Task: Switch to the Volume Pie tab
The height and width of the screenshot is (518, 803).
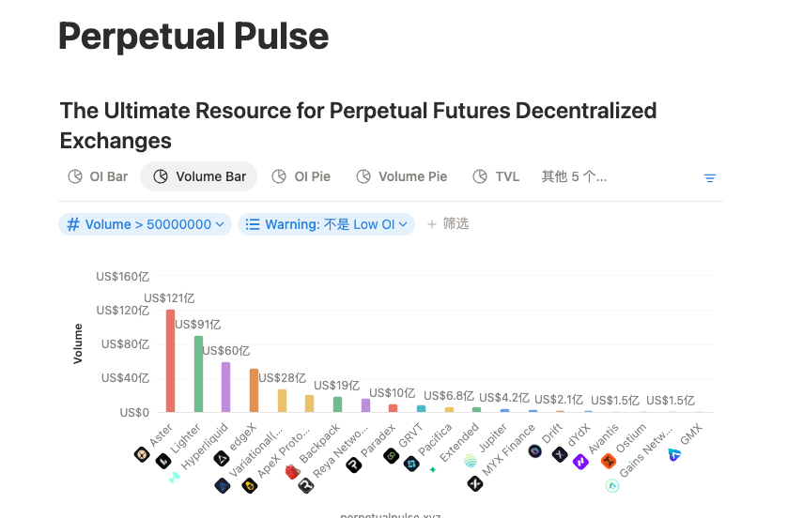Action: tap(402, 176)
